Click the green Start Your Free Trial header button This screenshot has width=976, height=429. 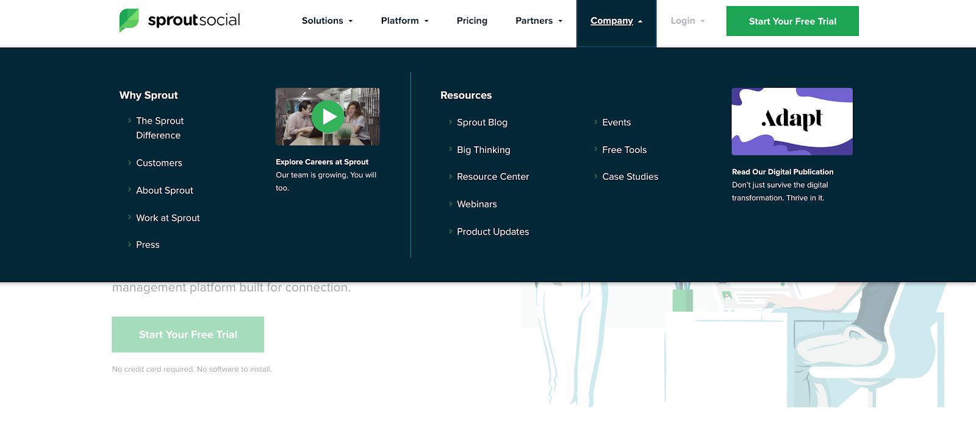click(792, 21)
